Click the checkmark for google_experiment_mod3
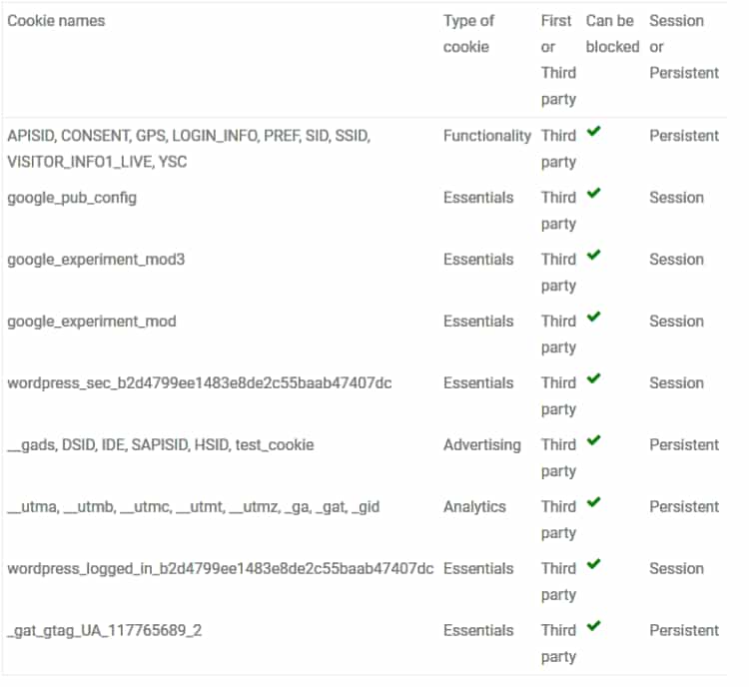The image size is (749, 687). point(593,255)
